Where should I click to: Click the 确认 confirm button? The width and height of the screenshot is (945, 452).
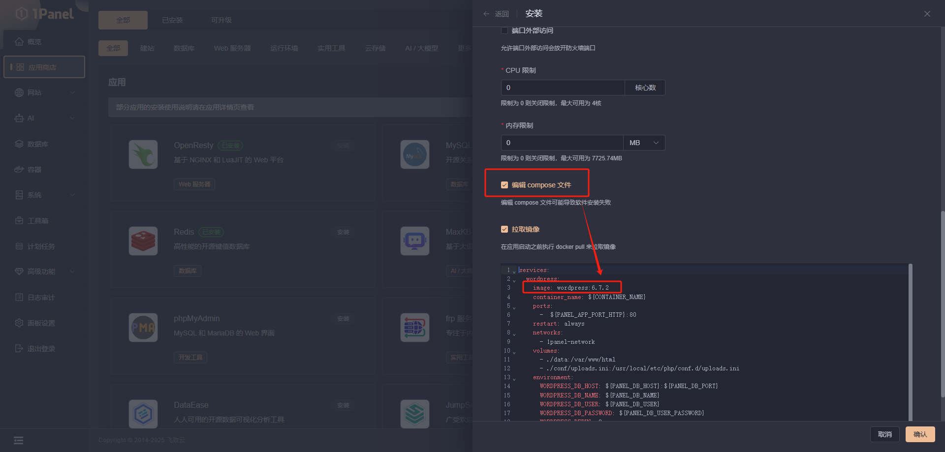[x=920, y=434]
